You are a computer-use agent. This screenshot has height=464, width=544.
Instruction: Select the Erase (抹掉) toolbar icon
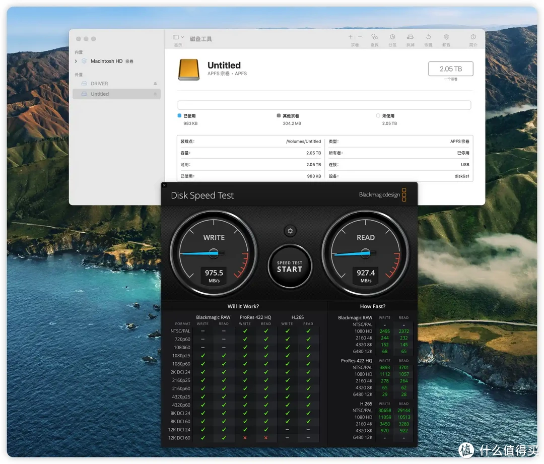coord(411,38)
